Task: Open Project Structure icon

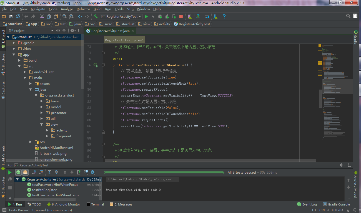Action: pyautogui.click(x=207, y=17)
